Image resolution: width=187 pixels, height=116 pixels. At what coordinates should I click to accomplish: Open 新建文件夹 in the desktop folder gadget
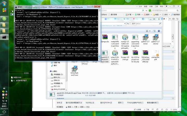16,77
